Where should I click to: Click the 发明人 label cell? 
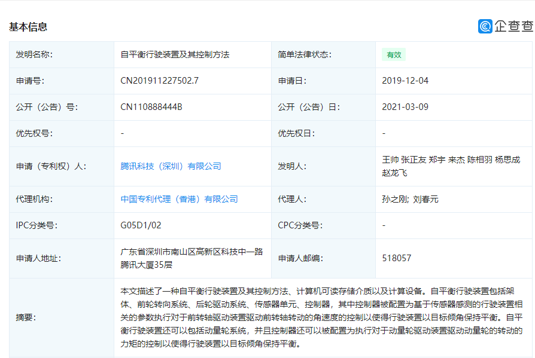coord(324,166)
